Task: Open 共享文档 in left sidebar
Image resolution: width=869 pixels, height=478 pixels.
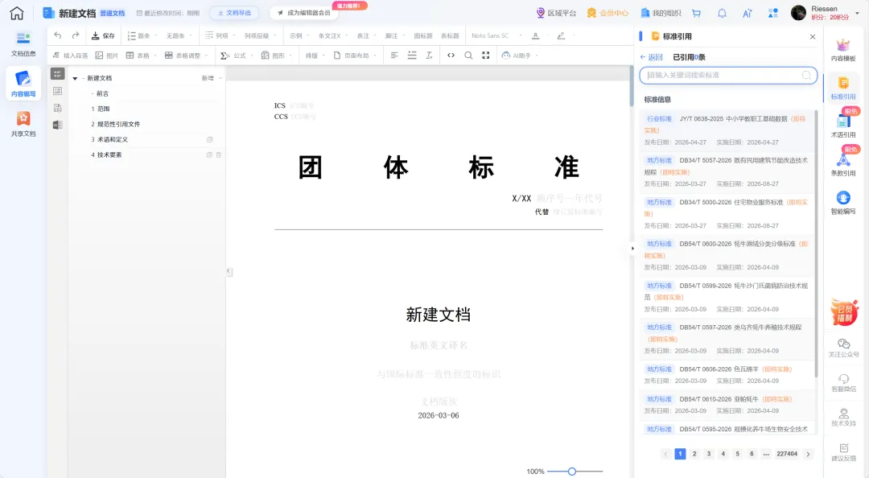Action: coord(23,124)
